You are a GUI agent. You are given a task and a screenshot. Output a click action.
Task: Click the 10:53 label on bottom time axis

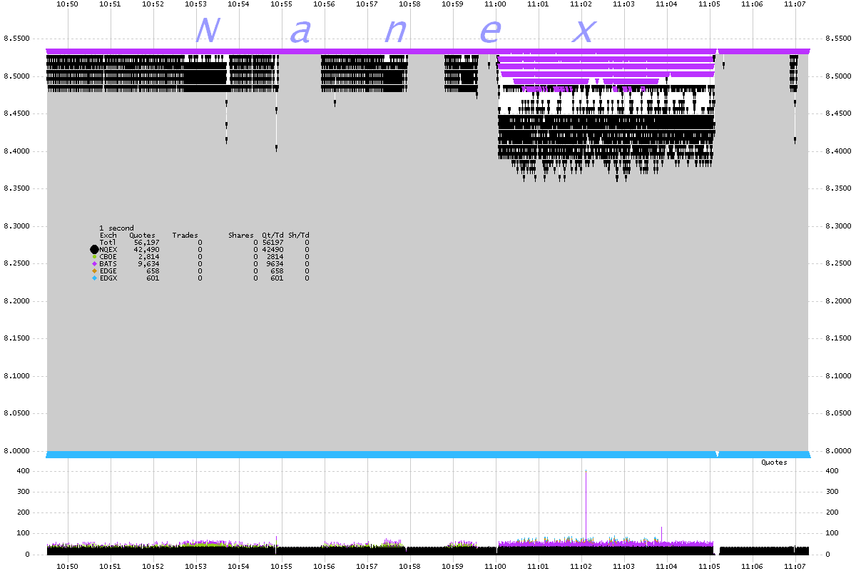click(195, 567)
